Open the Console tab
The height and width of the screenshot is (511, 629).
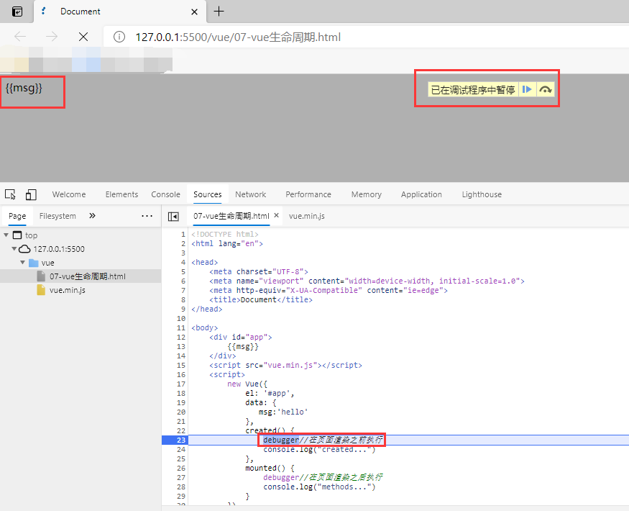point(165,194)
